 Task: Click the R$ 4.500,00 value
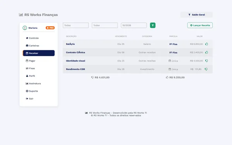click(x=196, y=61)
